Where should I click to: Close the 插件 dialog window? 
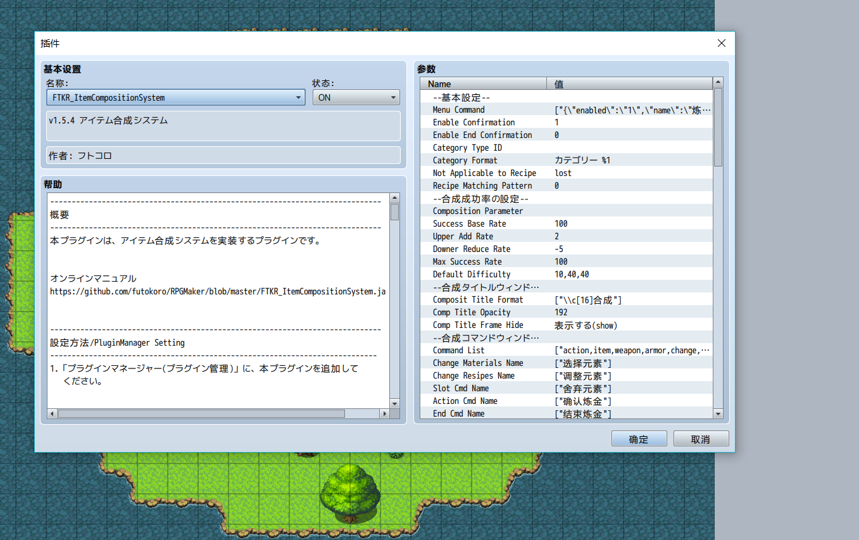click(x=721, y=43)
